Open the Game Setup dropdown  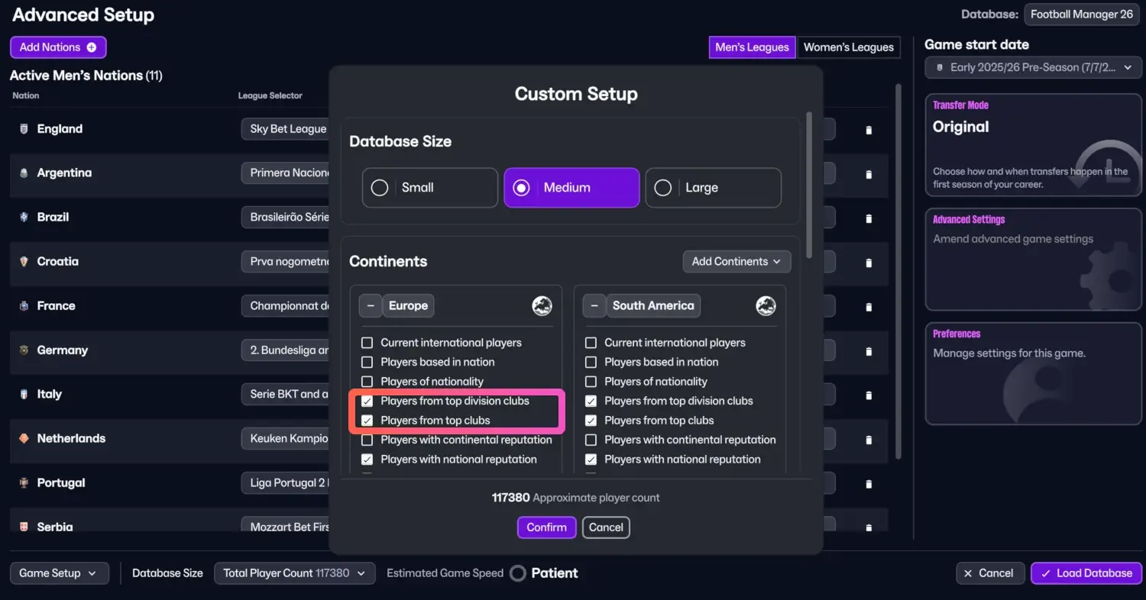(60, 573)
